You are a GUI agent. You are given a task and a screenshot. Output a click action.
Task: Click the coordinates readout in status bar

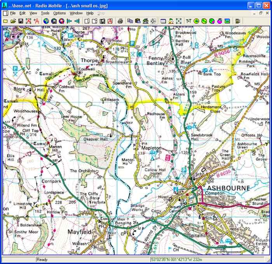coord(176,260)
